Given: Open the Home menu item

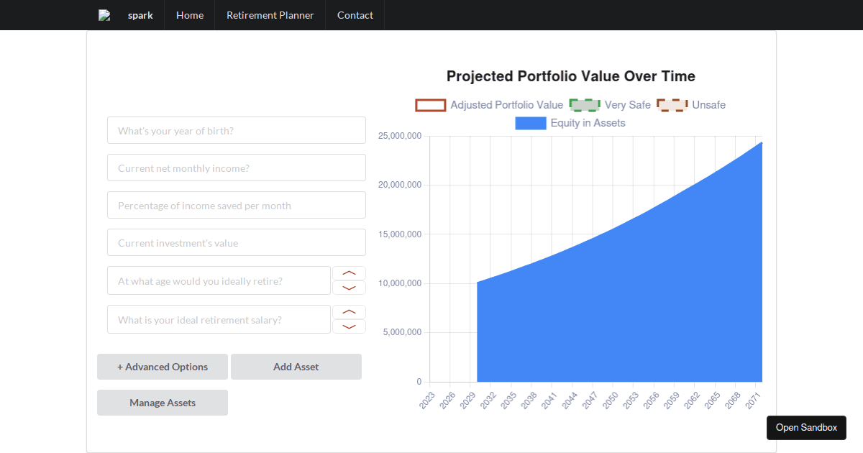Looking at the screenshot, I should [190, 15].
